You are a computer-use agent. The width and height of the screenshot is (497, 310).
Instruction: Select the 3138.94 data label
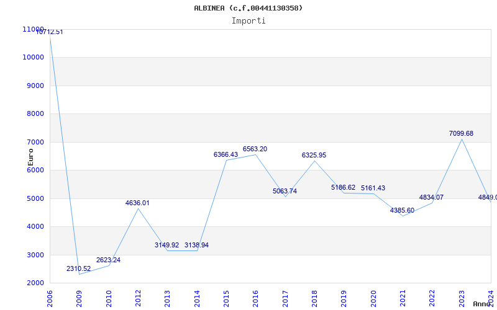pos(196,245)
